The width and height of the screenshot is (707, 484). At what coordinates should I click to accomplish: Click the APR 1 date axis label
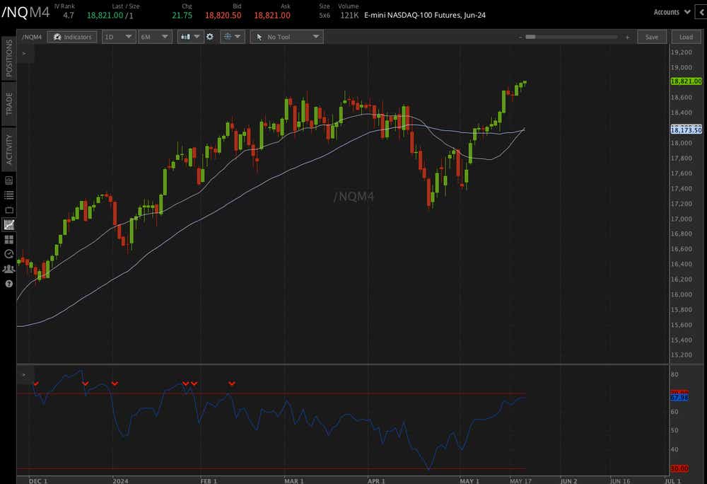click(x=376, y=481)
